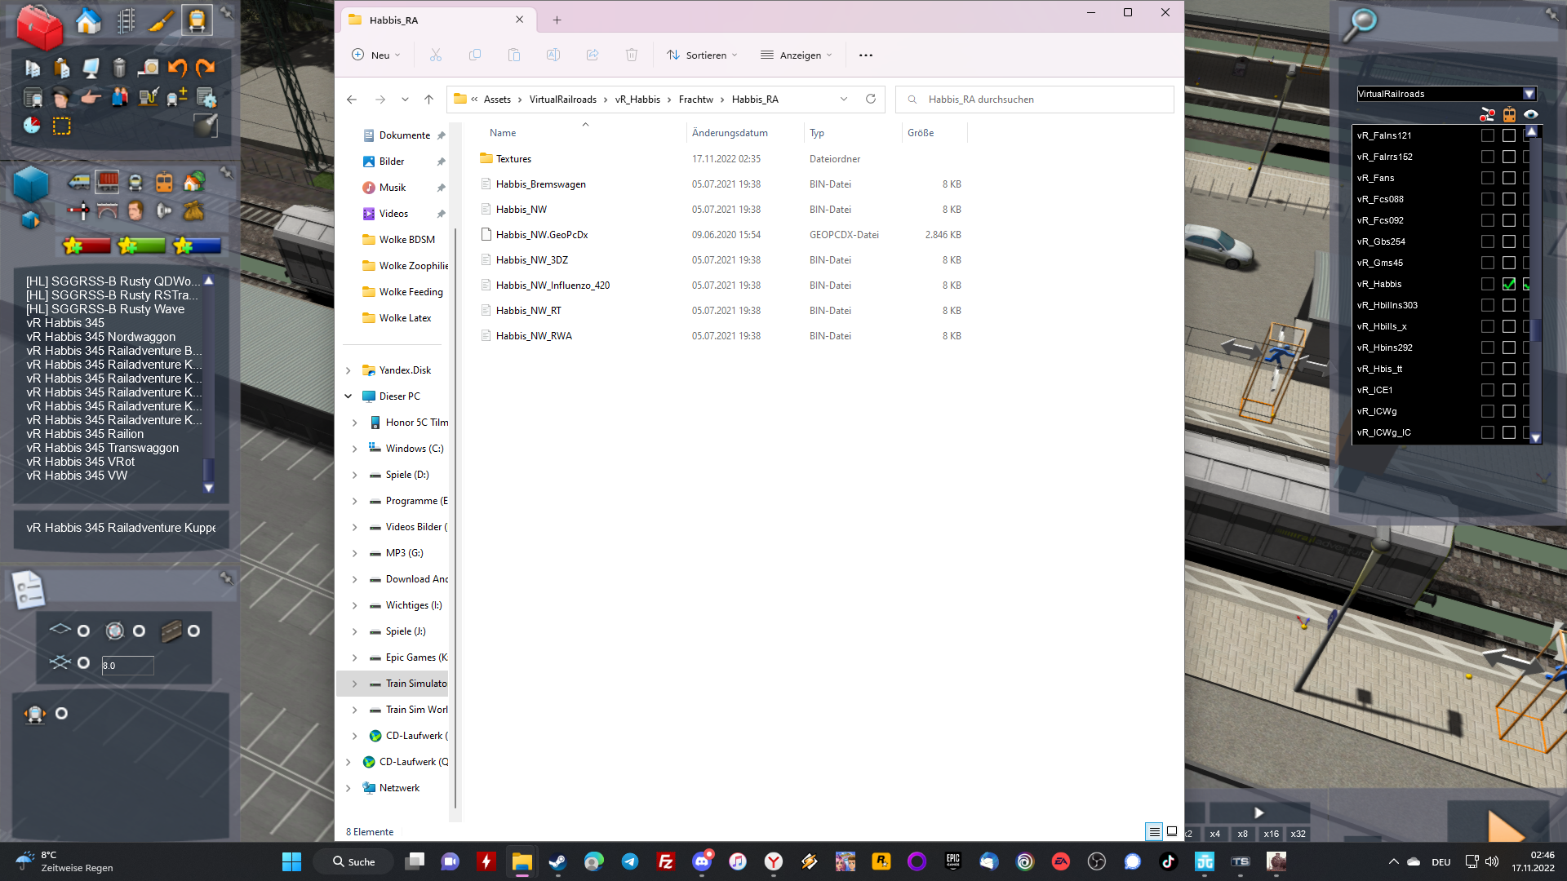The width and height of the screenshot is (1567, 881).
Task: Toggle the eye visibility filter icon
Action: point(1530,114)
